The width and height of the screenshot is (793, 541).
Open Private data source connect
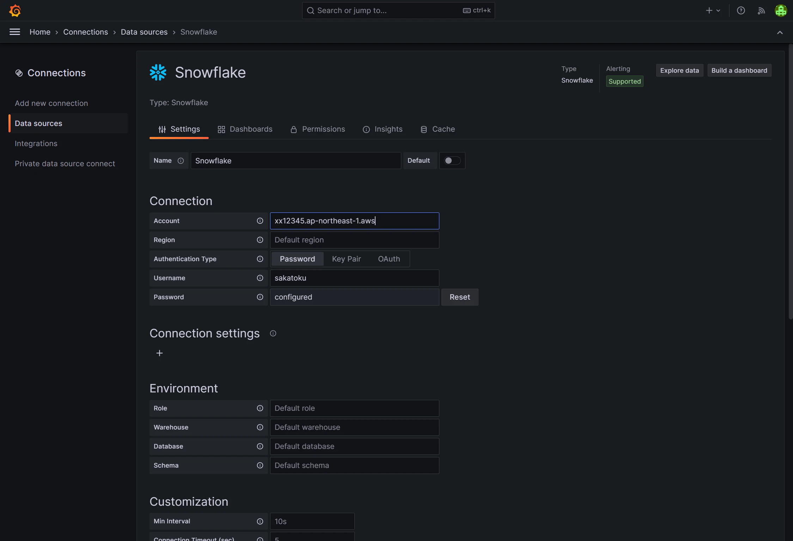(x=65, y=164)
